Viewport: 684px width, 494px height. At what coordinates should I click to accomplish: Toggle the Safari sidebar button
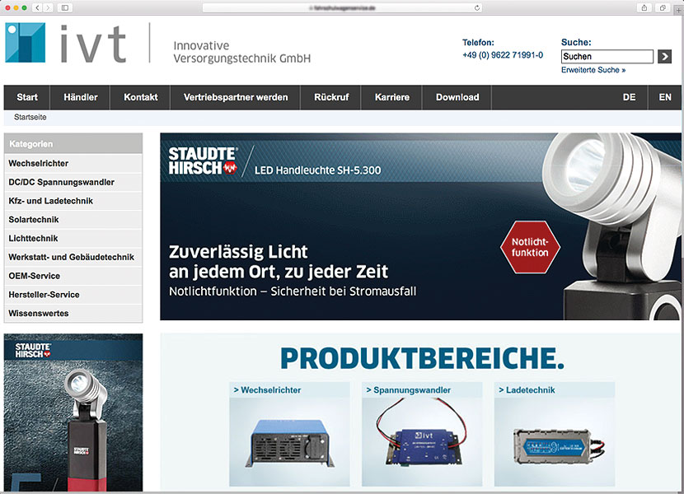pyautogui.click(x=64, y=7)
